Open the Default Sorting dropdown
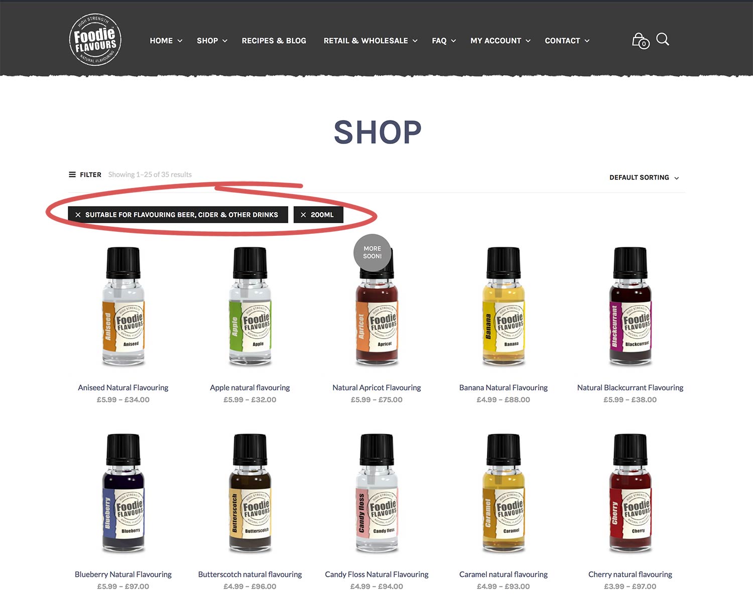 click(x=644, y=178)
